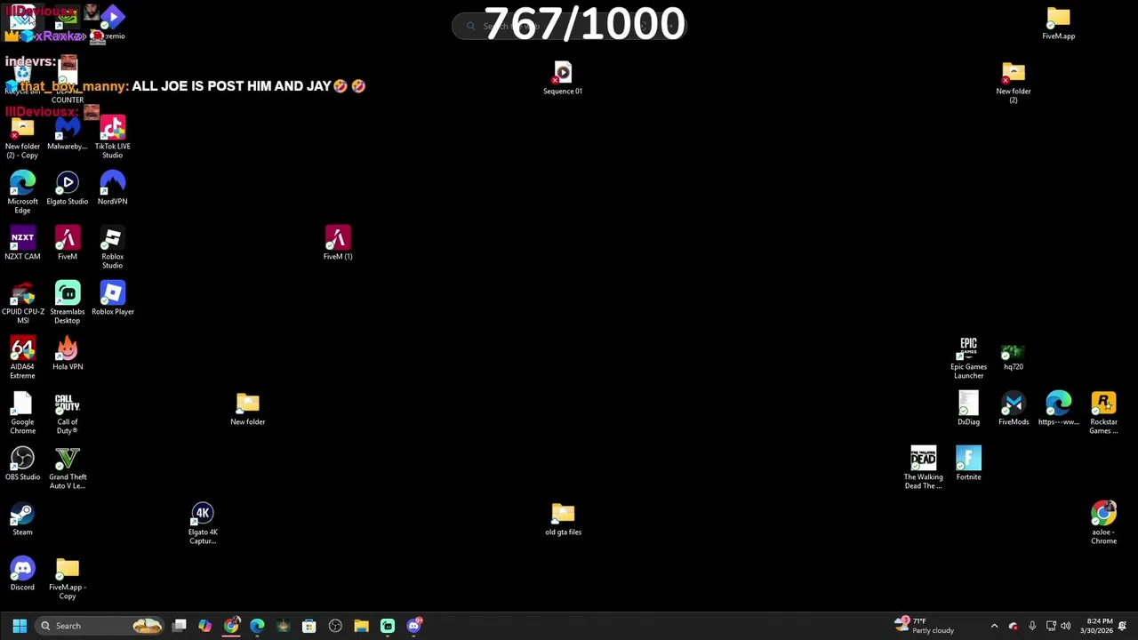
Task: Select the old gta files folder
Action: 563,519
